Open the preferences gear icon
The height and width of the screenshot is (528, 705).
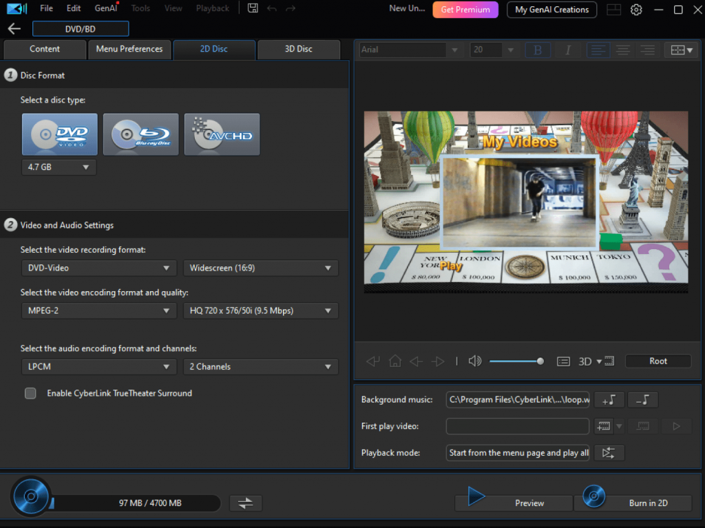coord(636,10)
